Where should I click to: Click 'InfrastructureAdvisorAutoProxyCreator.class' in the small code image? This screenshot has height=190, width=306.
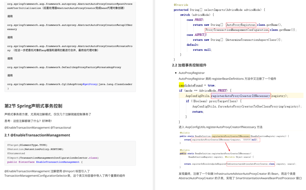251,164
